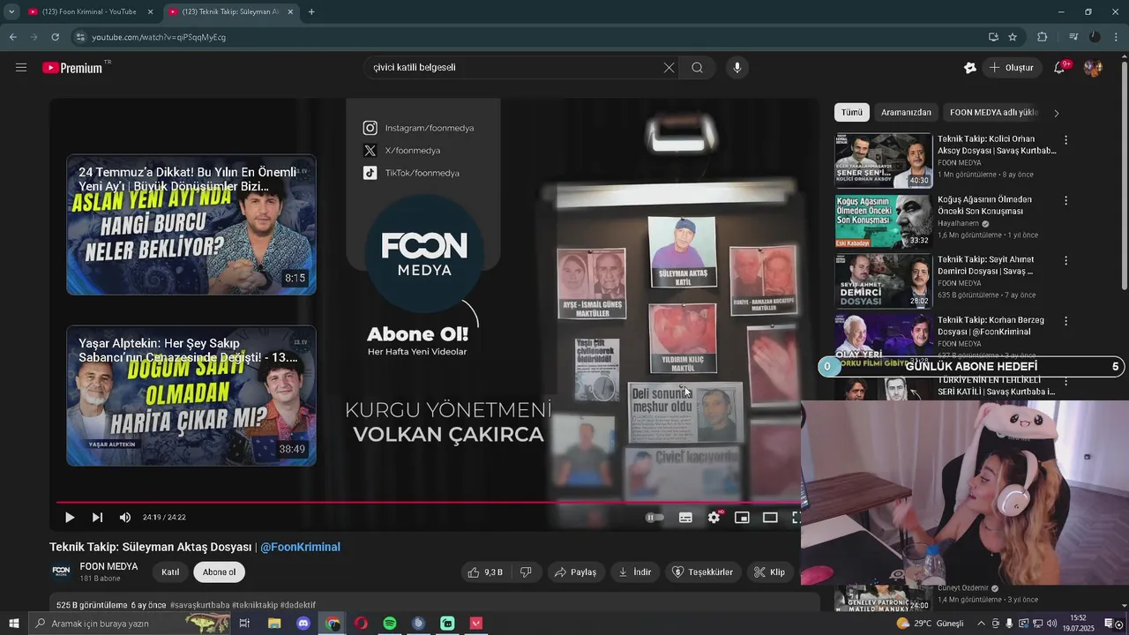The width and height of the screenshot is (1129, 635).
Task: Mute the video volume speaker icon
Action: [x=125, y=518]
